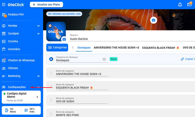Click 'Fecha às 23:00' text

click(x=15, y=101)
